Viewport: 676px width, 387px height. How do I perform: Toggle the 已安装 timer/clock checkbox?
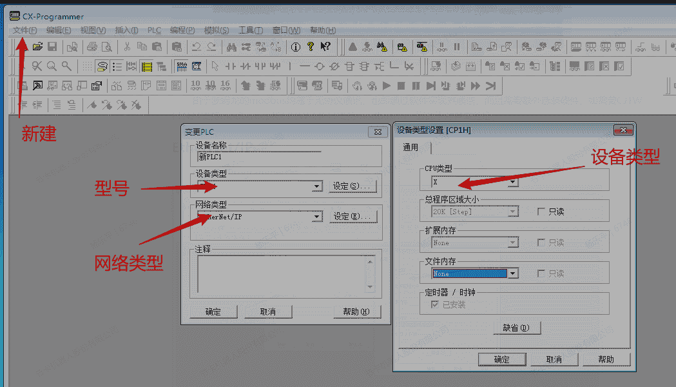click(435, 304)
